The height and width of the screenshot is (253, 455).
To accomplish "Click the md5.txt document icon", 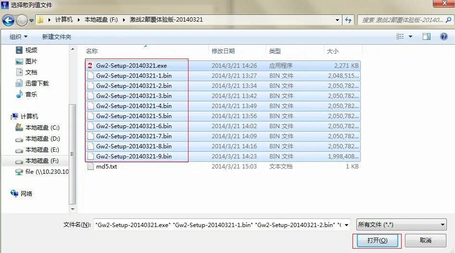I will pos(90,167).
